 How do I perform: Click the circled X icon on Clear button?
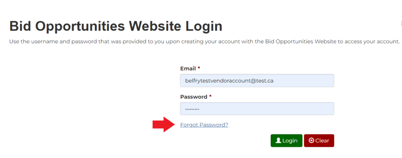click(x=312, y=141)
